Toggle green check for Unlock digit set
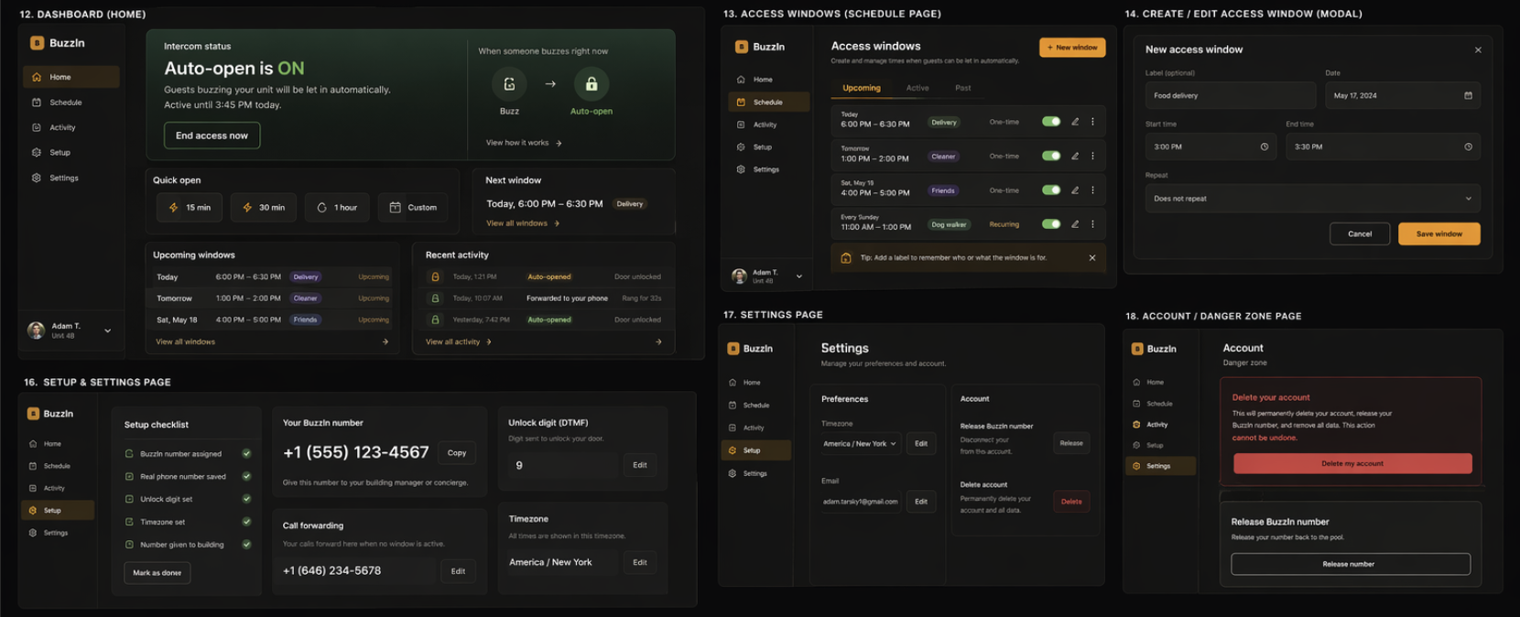The height and width of the screenshot is (617, 1520). pos(246,499)
